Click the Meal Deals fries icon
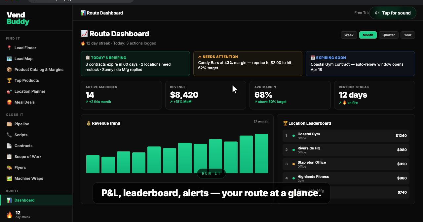Viewport: 423px width, 222px height. pyautogui.click(x=9, y=102)
